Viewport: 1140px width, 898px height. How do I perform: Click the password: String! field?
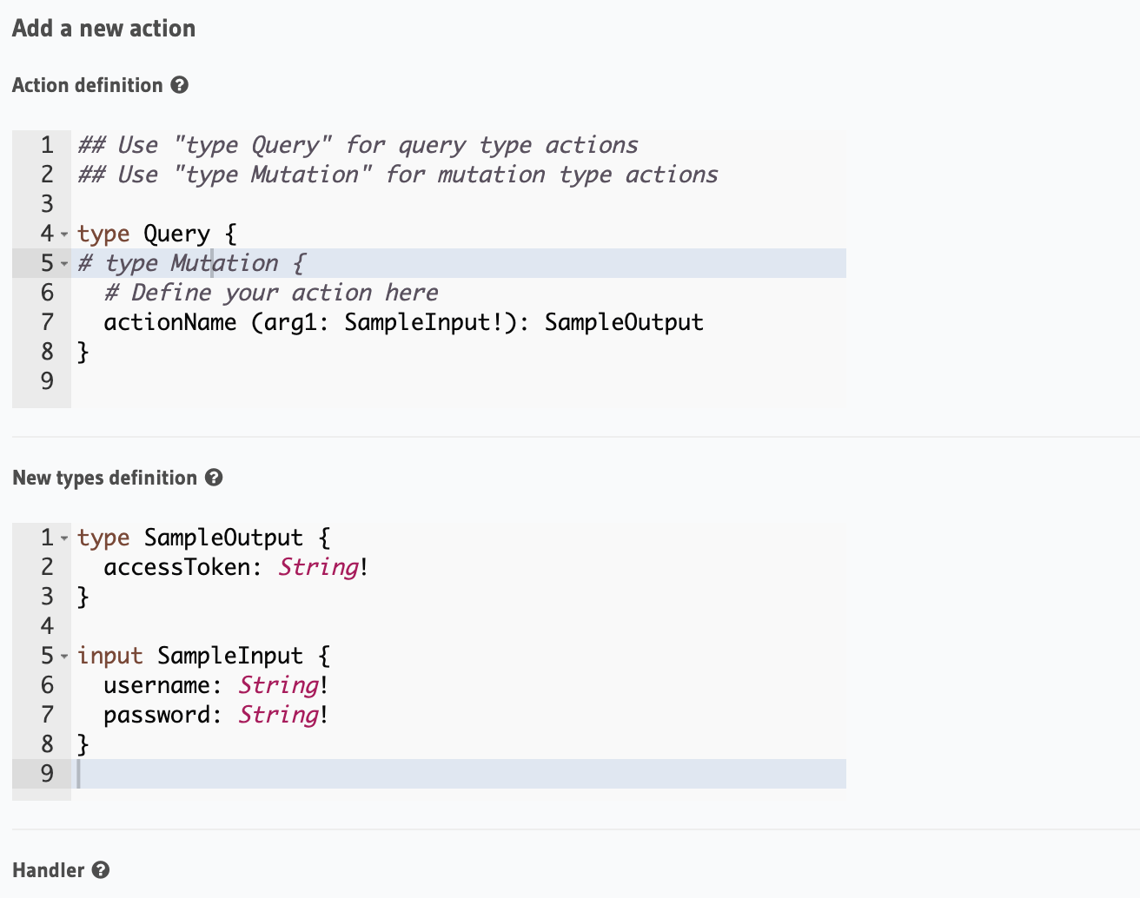tap(215, 714)
